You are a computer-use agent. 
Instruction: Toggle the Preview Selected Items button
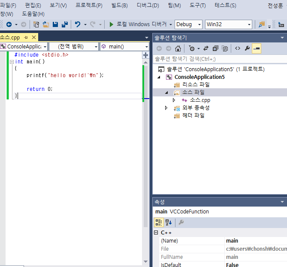pos(257,48)
